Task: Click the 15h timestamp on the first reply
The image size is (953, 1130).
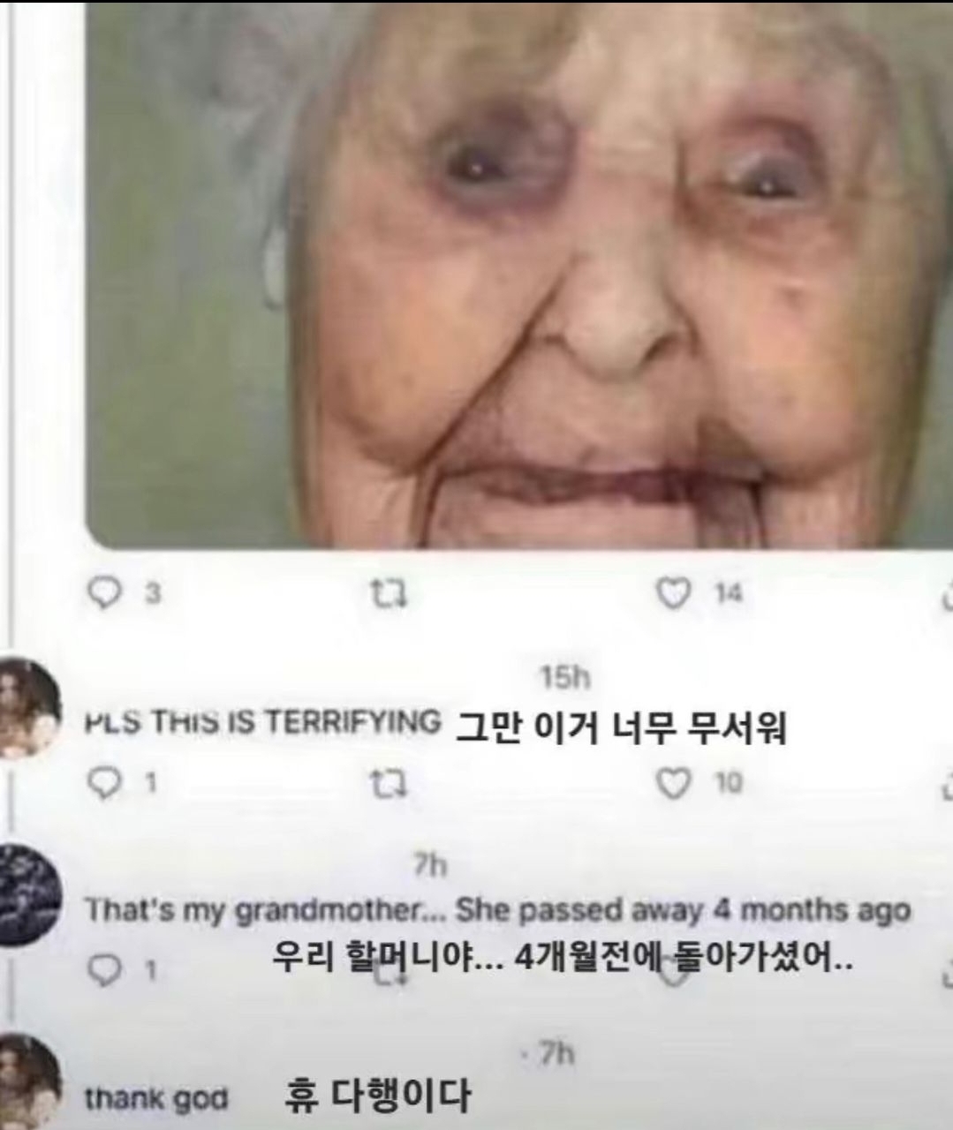Action: 563,677
